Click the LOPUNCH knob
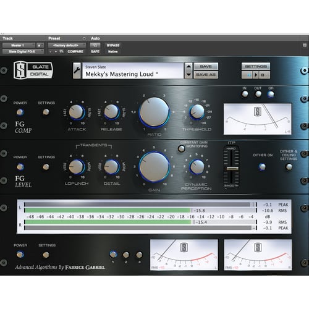The width and height of the screenshot is (309, 309). [77, 167]
